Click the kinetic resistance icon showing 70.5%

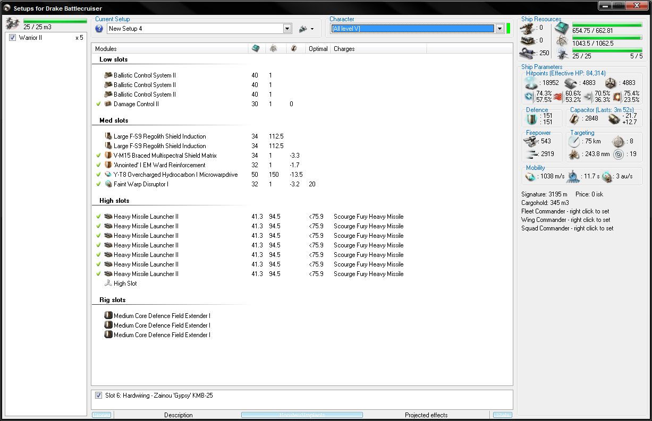(x=588, y=97)
